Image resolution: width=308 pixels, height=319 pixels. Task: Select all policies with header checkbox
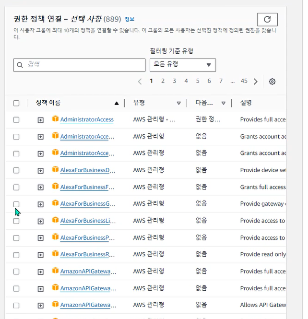tap(16, 103)
